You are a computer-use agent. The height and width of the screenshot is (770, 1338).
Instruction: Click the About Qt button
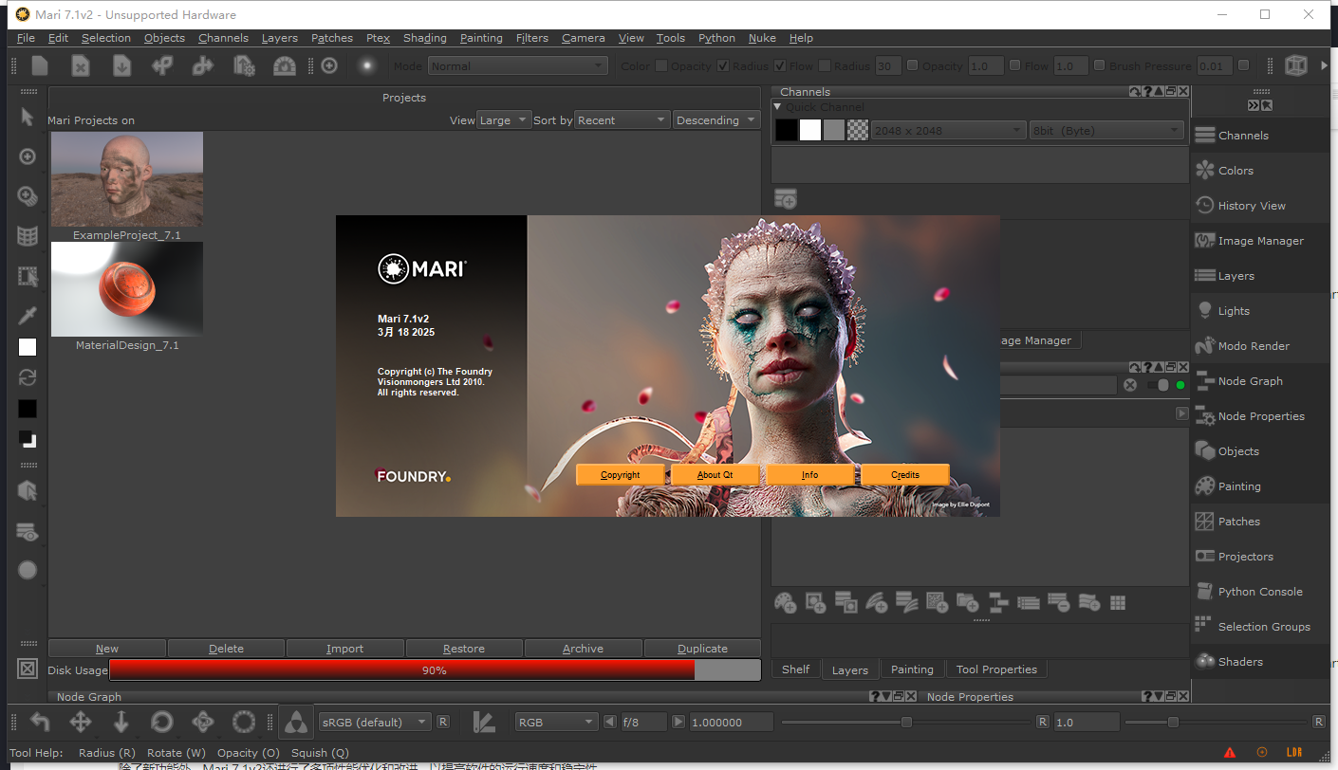pos(715,474)
